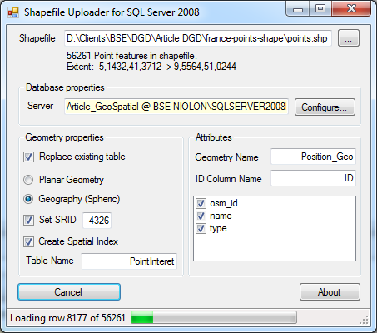Uncheck the type attribute
This screenshot has width=377, height=333.
(x=201, y=228)
